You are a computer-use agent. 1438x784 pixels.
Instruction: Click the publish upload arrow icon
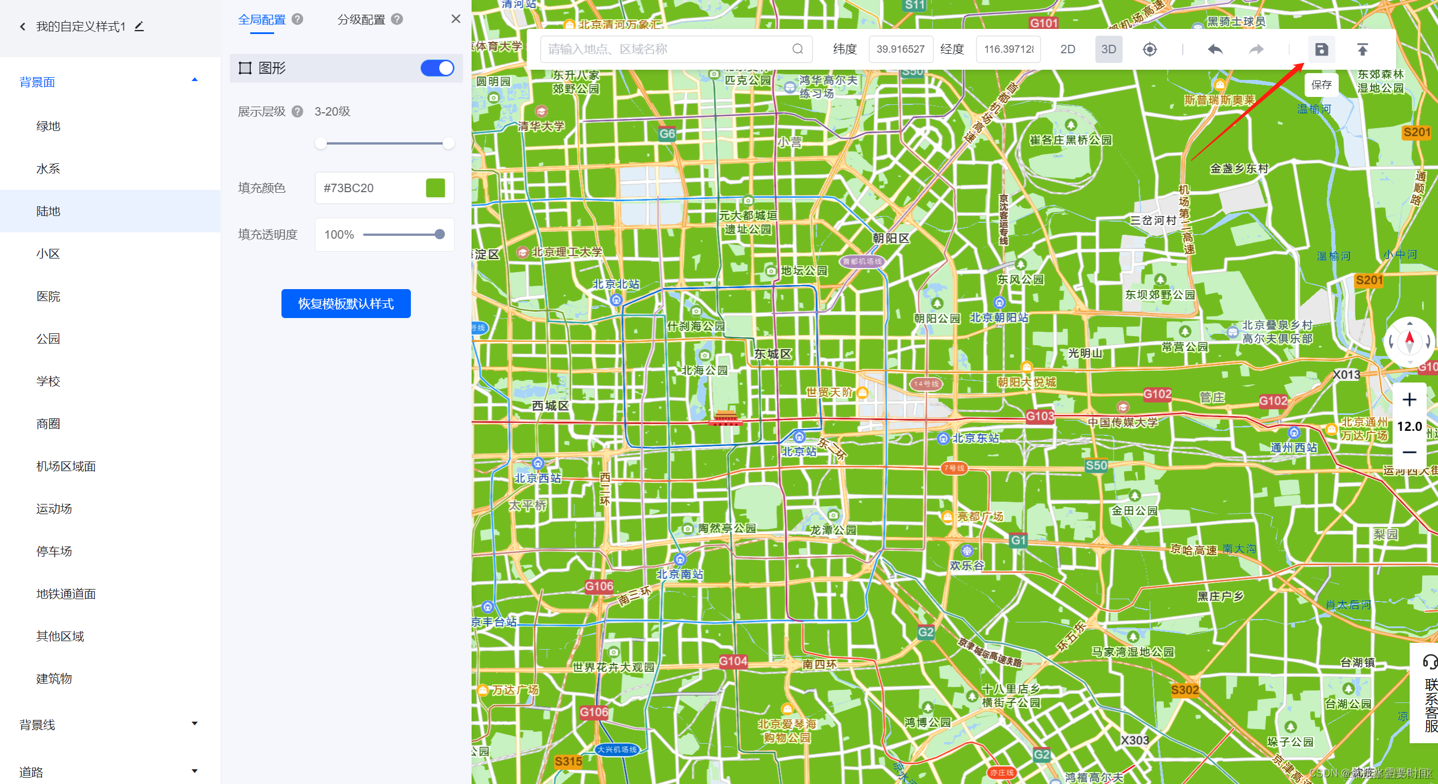1362,49
